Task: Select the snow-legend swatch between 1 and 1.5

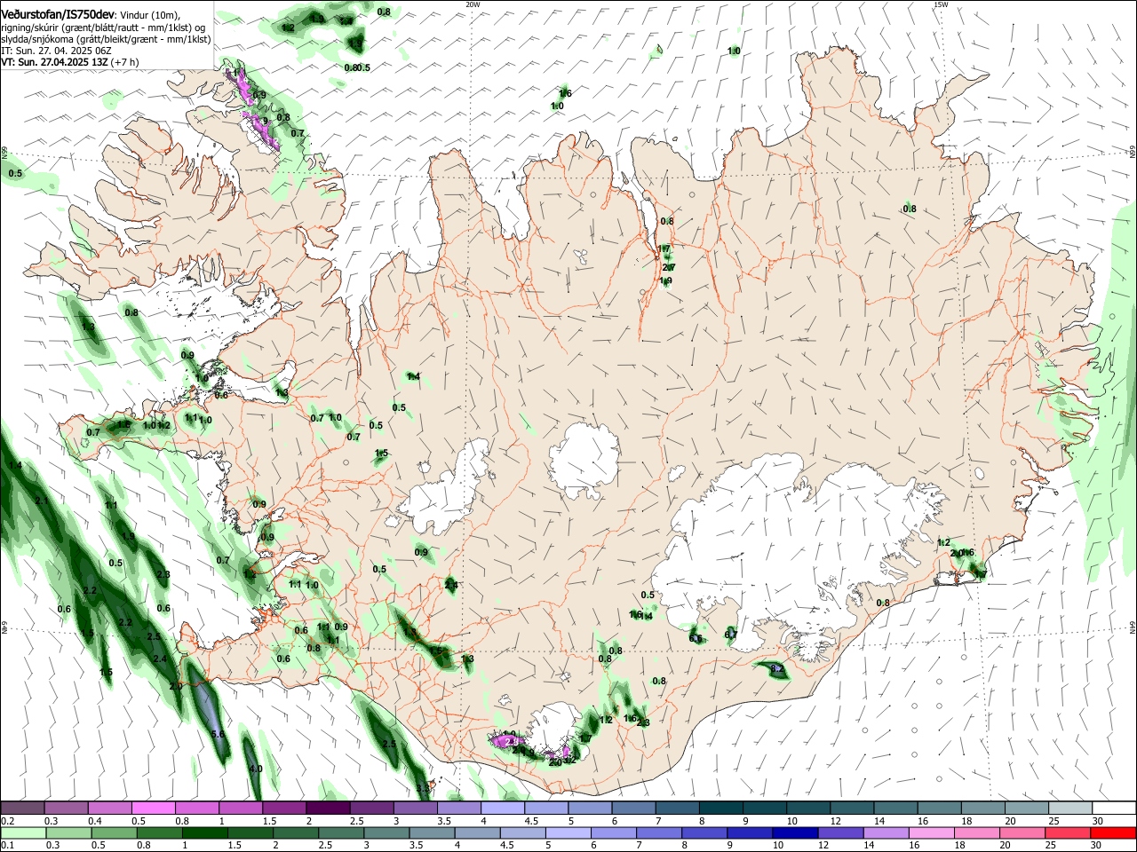Action: (241, 808)
